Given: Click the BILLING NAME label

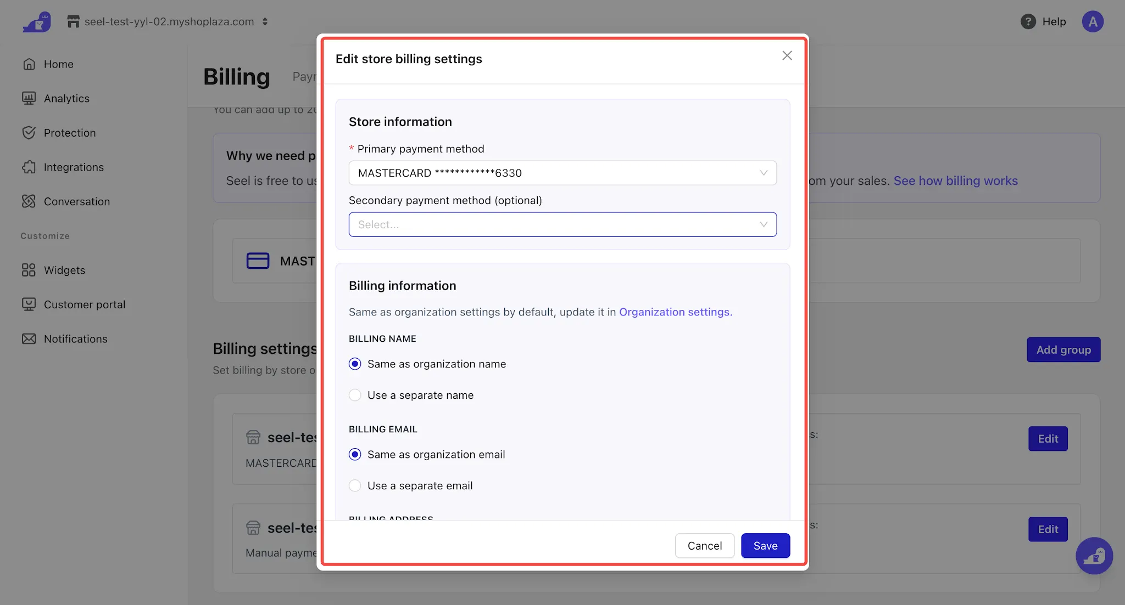Looking at the screenshot, I should 382,339.
